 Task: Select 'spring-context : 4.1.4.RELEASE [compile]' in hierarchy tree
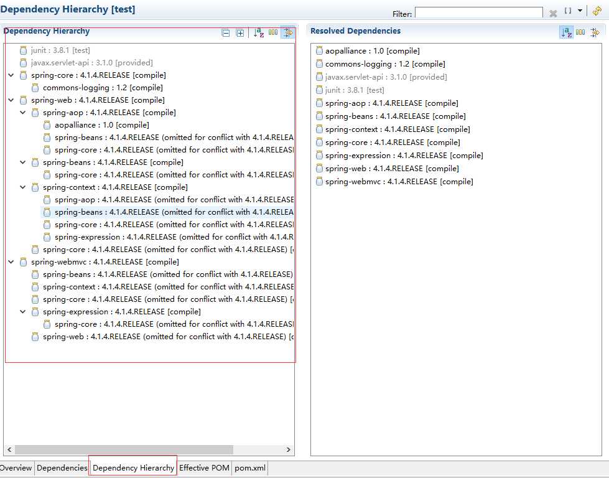coord(115,187)
